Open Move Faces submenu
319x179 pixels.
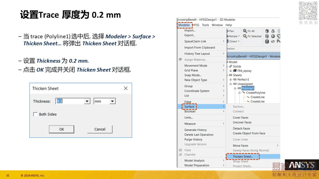tap(253, 145)
